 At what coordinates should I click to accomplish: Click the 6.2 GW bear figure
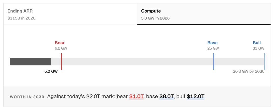(61, 48)
